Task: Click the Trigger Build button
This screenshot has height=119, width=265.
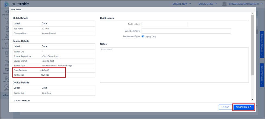Action: tap(244, 107)
